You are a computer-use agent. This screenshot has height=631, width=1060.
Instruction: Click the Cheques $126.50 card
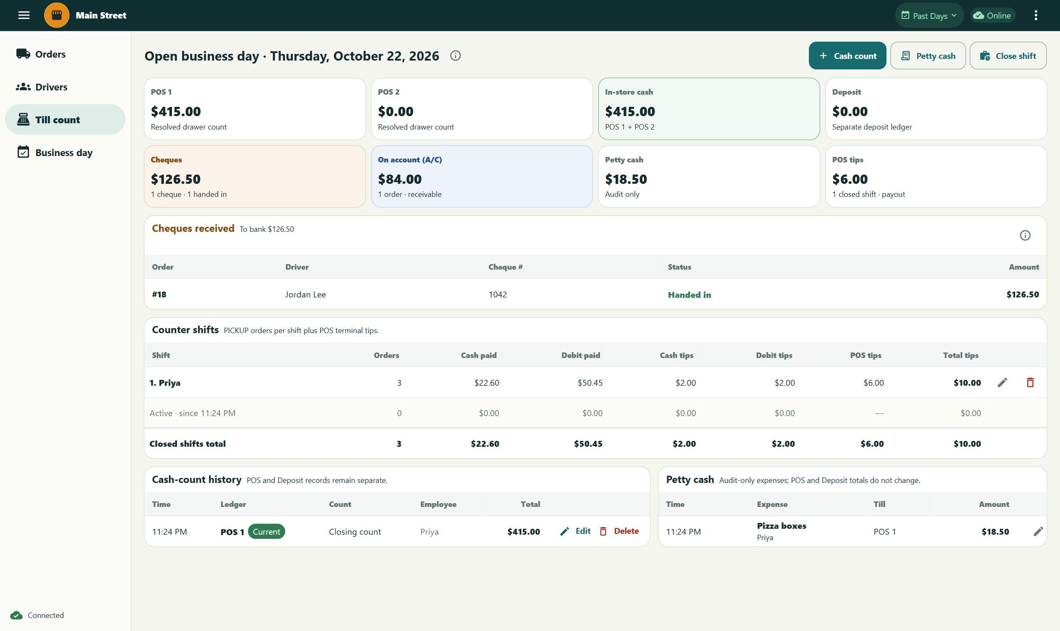(x=254, y=176)
